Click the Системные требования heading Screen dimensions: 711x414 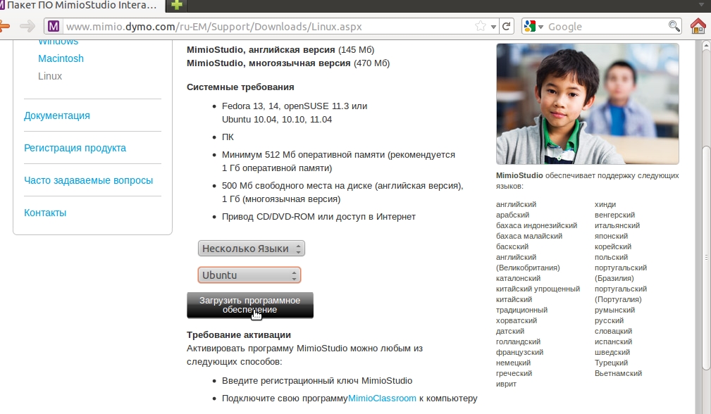coord(240,87)
